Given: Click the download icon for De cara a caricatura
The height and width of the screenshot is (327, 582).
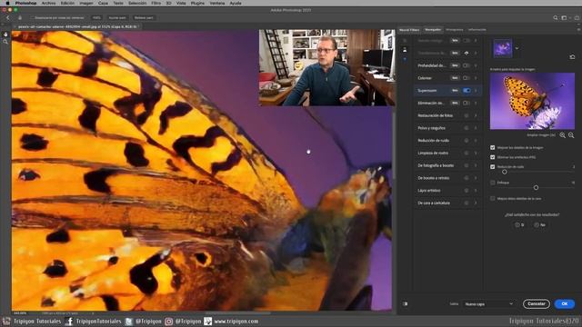Looking at the screenshot, I should click(x=467, y=203).
